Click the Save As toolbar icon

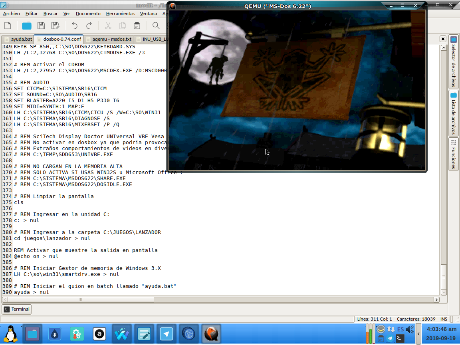point(55,26)
